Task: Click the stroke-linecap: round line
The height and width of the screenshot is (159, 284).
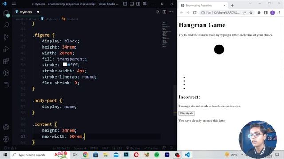Action: [69, 77]
